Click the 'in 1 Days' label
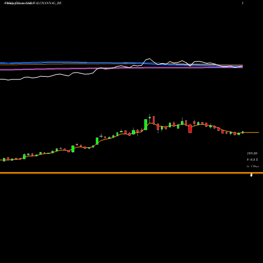This screenshot has width=263, height=263. (x=252, y=166)
